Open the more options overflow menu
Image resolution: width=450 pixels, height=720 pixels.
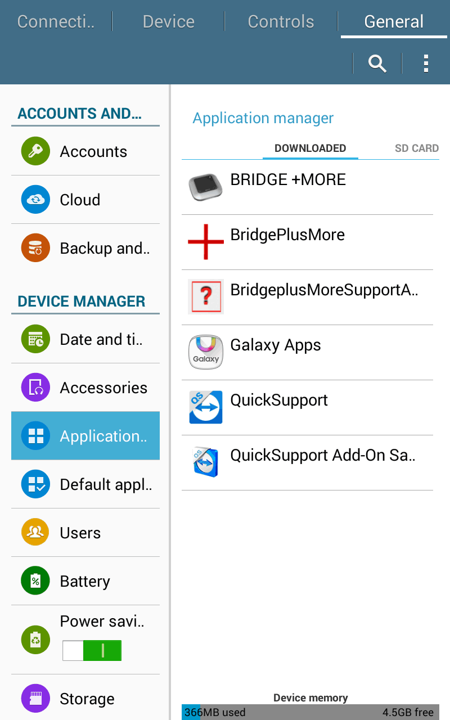point(426,63)
